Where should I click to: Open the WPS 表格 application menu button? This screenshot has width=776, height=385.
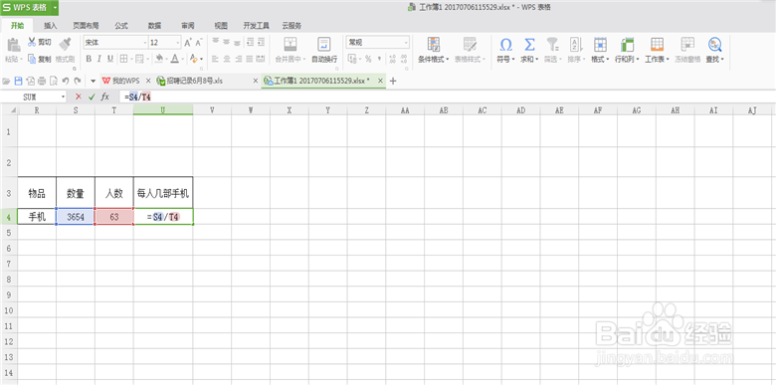tap(29, 7)
